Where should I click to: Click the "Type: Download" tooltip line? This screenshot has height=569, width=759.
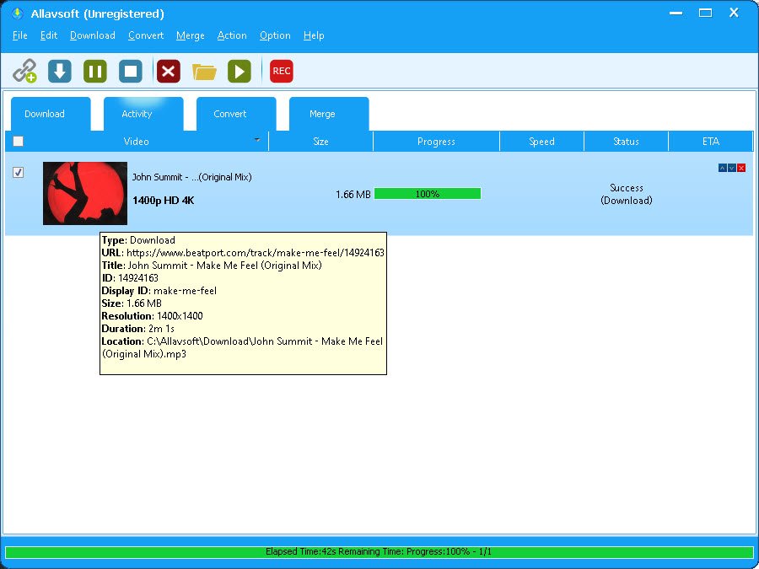[138, 240]
